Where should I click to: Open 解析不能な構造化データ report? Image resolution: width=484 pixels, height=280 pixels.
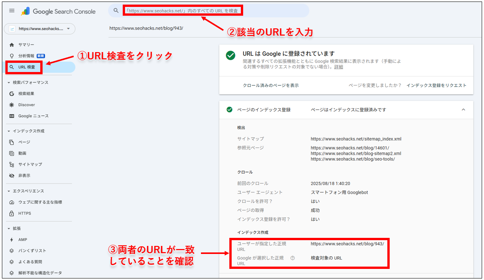pyautogui.click(x=41, y=273)
